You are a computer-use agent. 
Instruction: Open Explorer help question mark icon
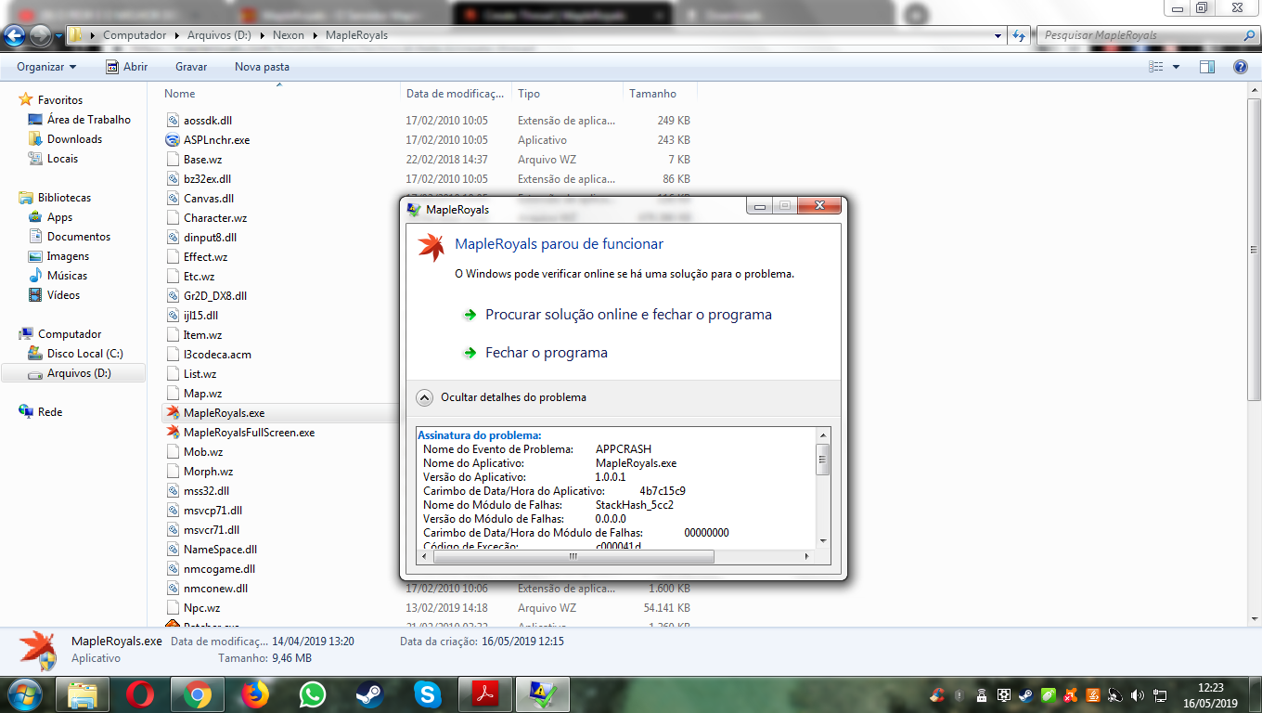pyautogui.click(x=1241, y=67)
